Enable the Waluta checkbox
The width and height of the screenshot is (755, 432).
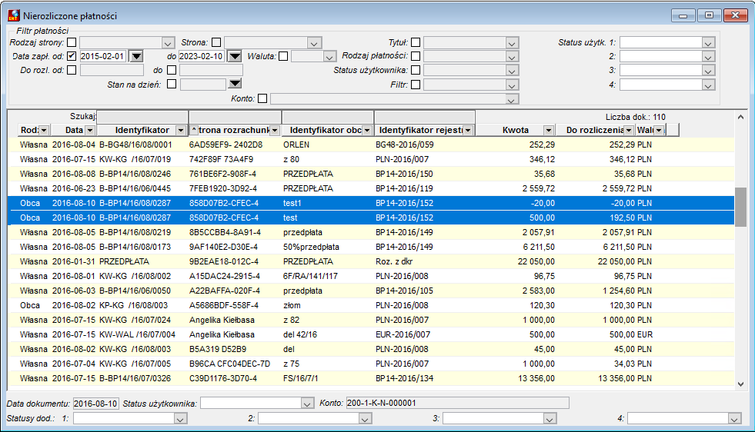pyautogui.click(x=283, y=56)
